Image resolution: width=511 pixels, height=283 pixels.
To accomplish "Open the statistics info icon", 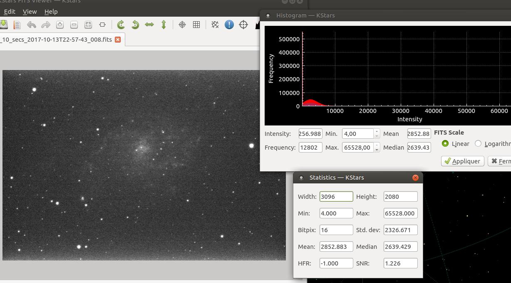I will pos(229,25).
